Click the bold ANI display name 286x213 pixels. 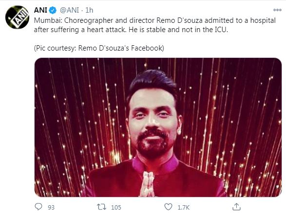tap(40, 10)
